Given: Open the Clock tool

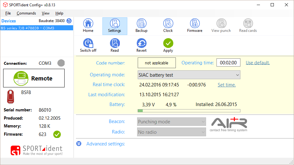Looking at the screenshot, I should coord(168,26).
